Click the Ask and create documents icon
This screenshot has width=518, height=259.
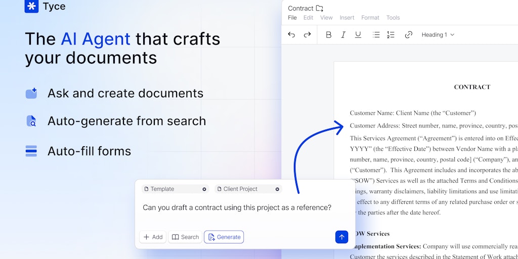pos(31,93)
